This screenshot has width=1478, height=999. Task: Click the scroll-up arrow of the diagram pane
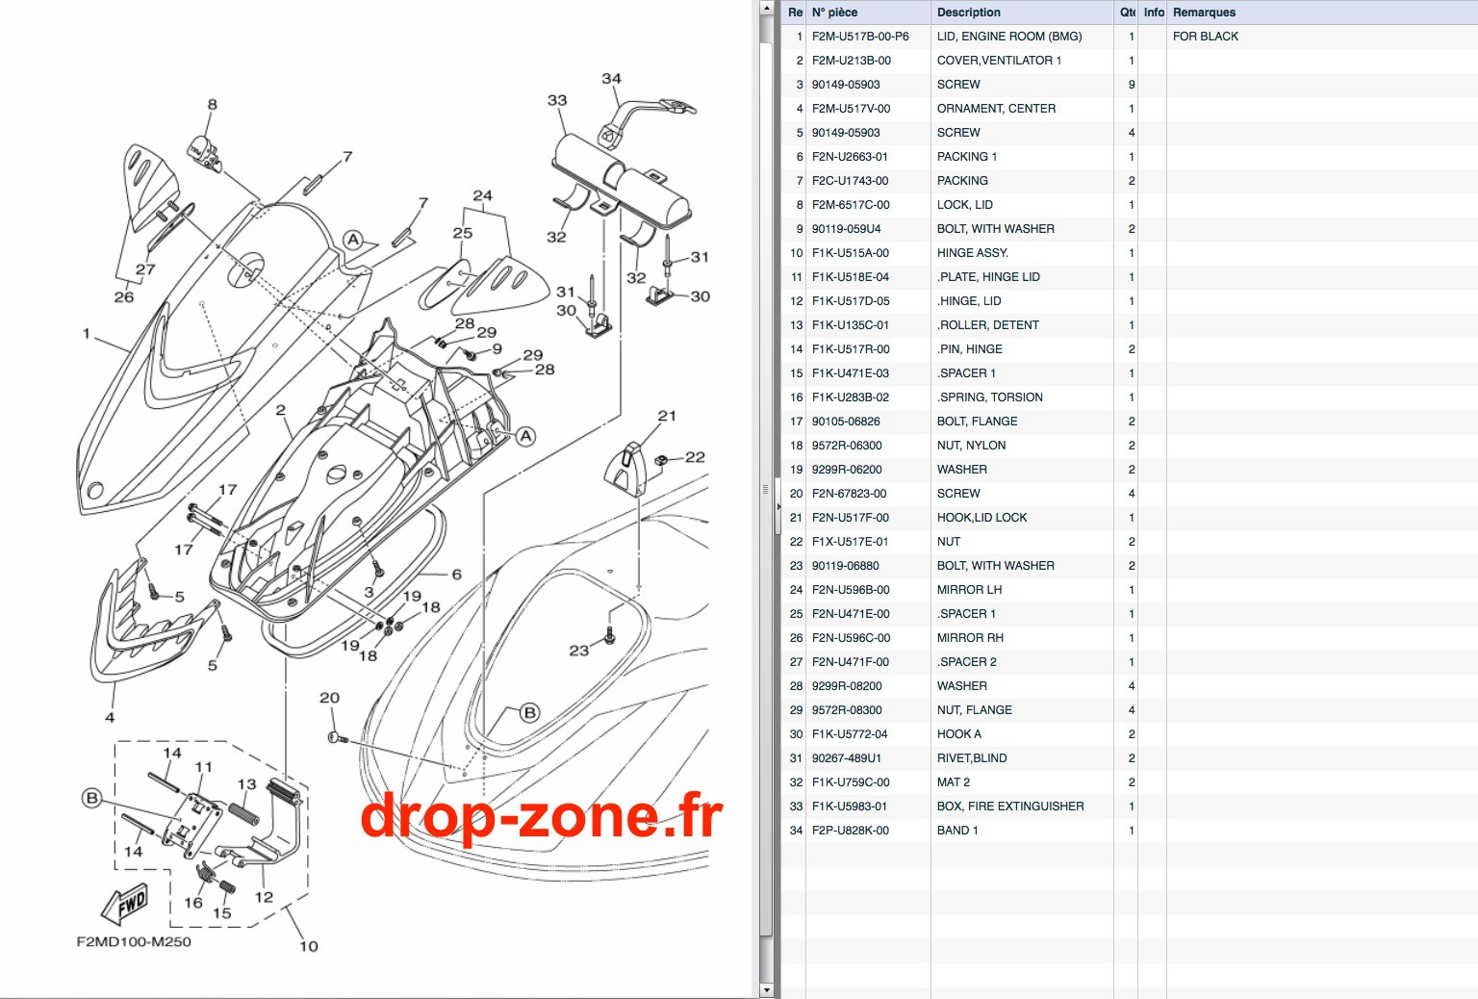coord(766,8)
